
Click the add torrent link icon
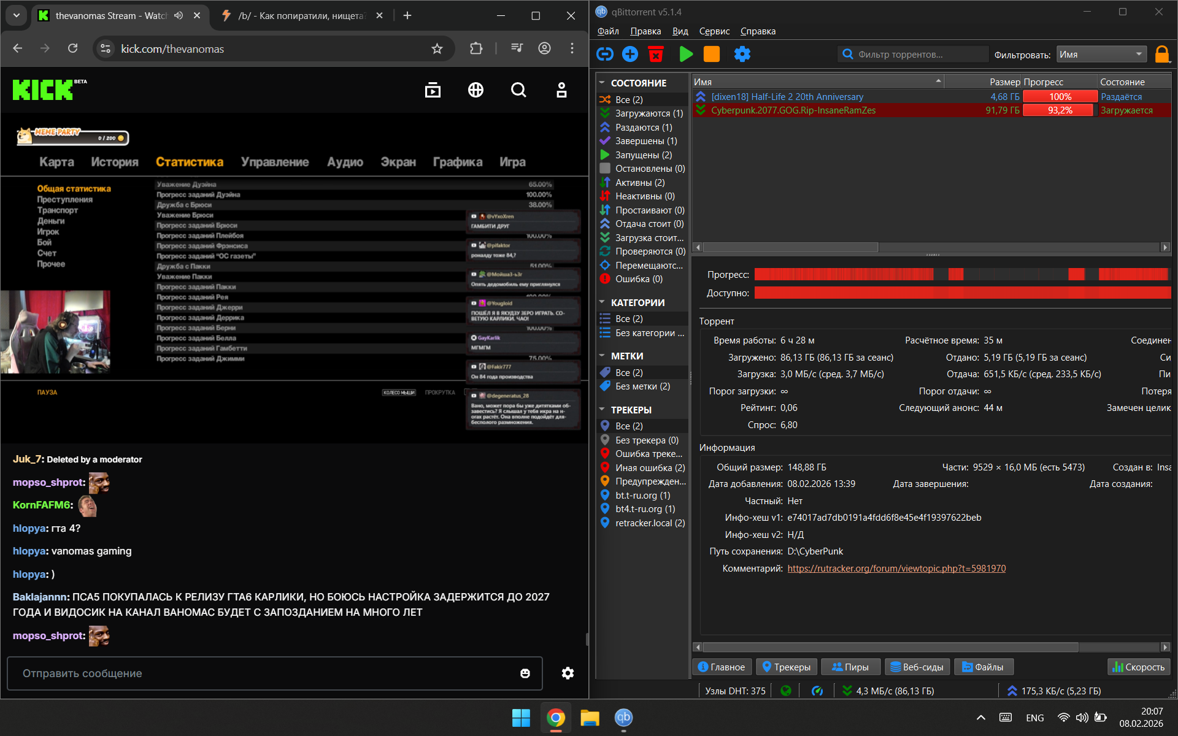(605, 55)
